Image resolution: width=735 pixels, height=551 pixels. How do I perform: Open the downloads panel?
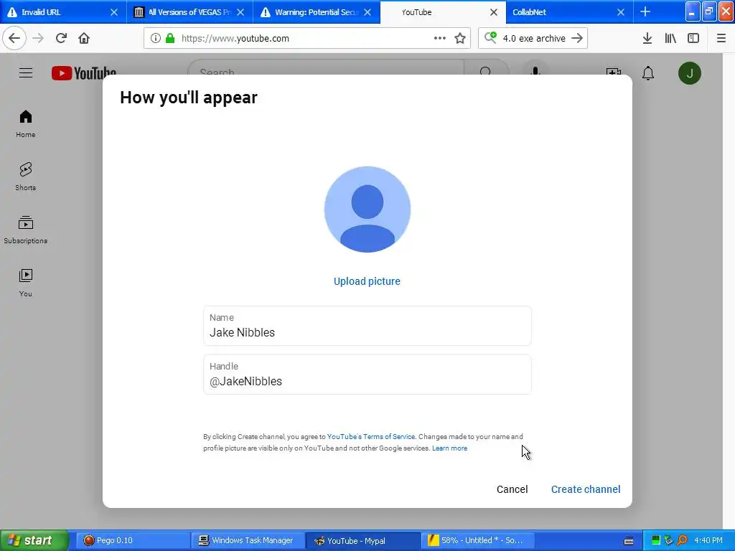point(647,39)
